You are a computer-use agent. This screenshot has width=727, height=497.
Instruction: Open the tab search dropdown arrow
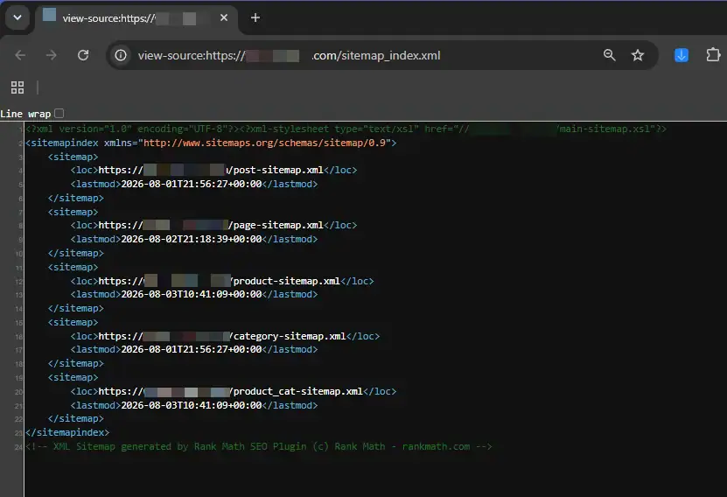click(x=17, y=18)
